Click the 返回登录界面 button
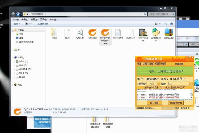Image resolution: width=199 pixels, height=133 pixels. pyautogui.click(x=177, y=103)
